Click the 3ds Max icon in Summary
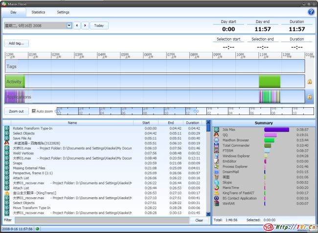 tap(217, 130)
